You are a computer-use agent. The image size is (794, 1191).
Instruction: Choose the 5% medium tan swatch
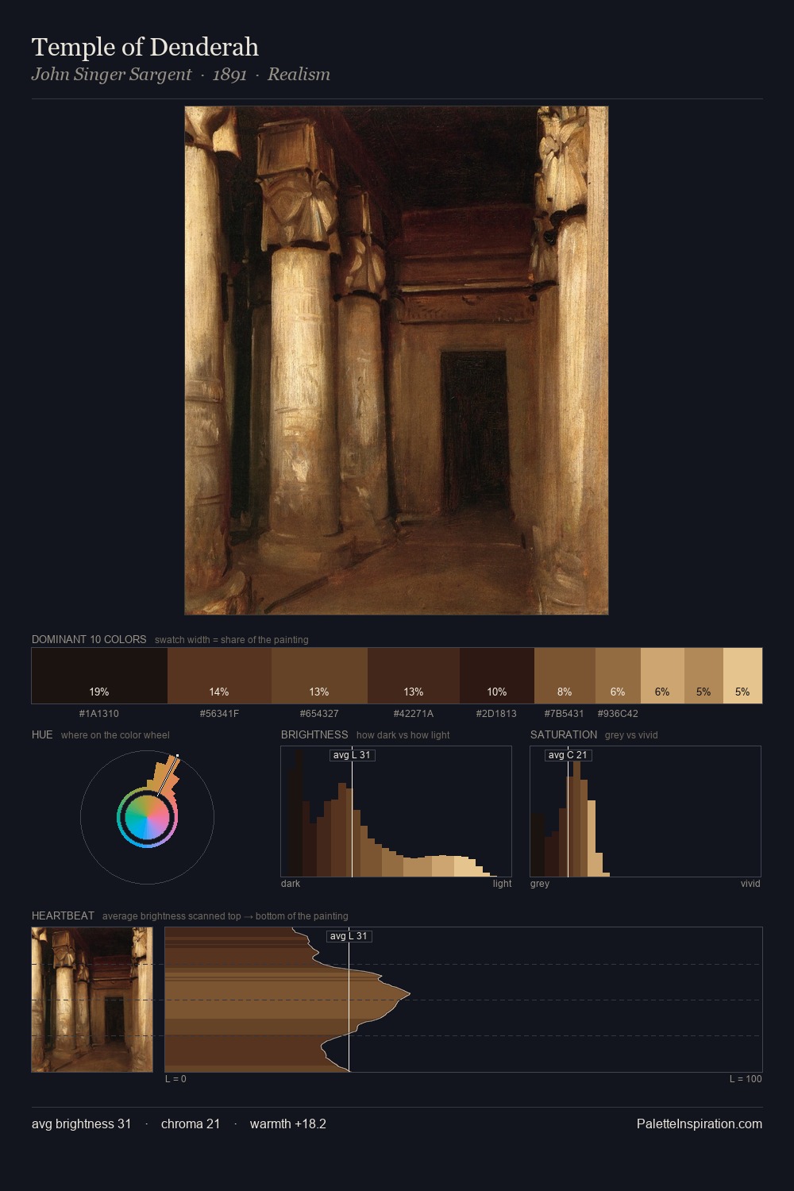tap(703, 676)
